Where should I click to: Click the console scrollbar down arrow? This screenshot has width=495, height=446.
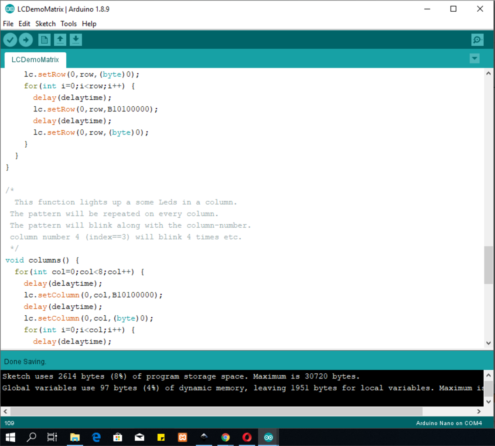(489, 402)
